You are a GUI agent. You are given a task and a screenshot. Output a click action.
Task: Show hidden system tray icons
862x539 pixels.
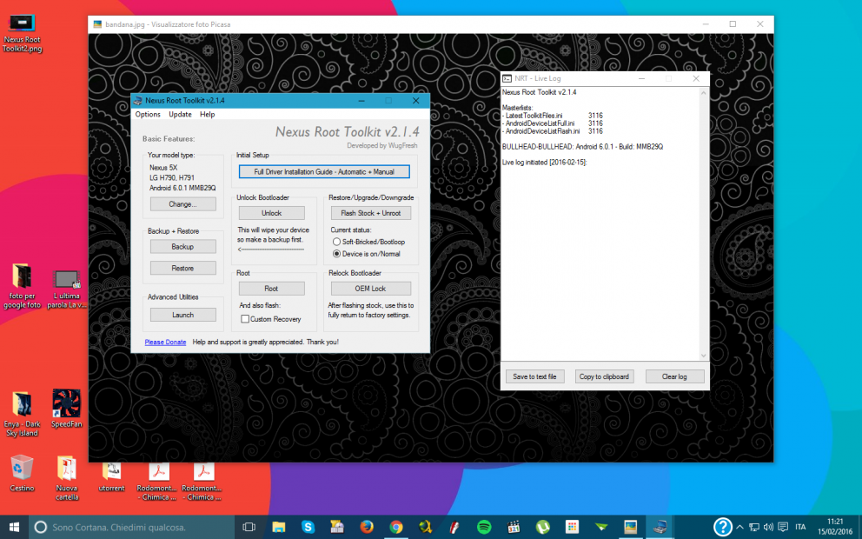tap(740, 527)
